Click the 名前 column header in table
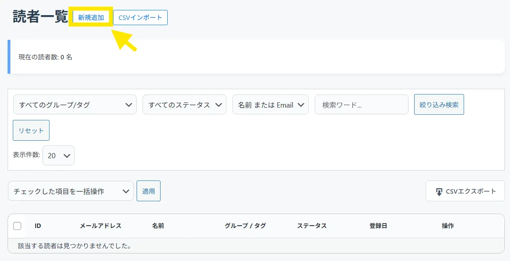Image resolution: width=510 pixels, height=261 pixels. [158, 226]
